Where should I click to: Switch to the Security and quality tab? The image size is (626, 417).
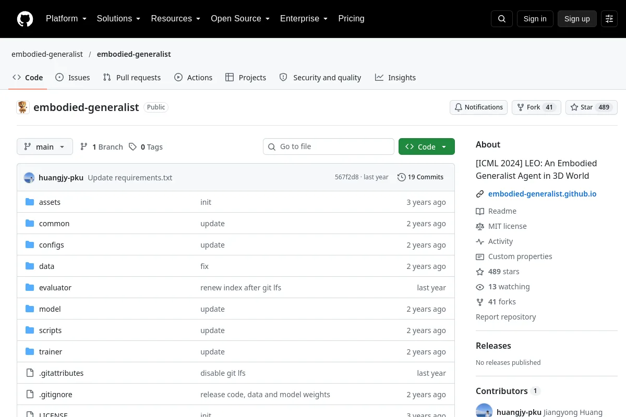pyautogui.click(x=320, y=78)
